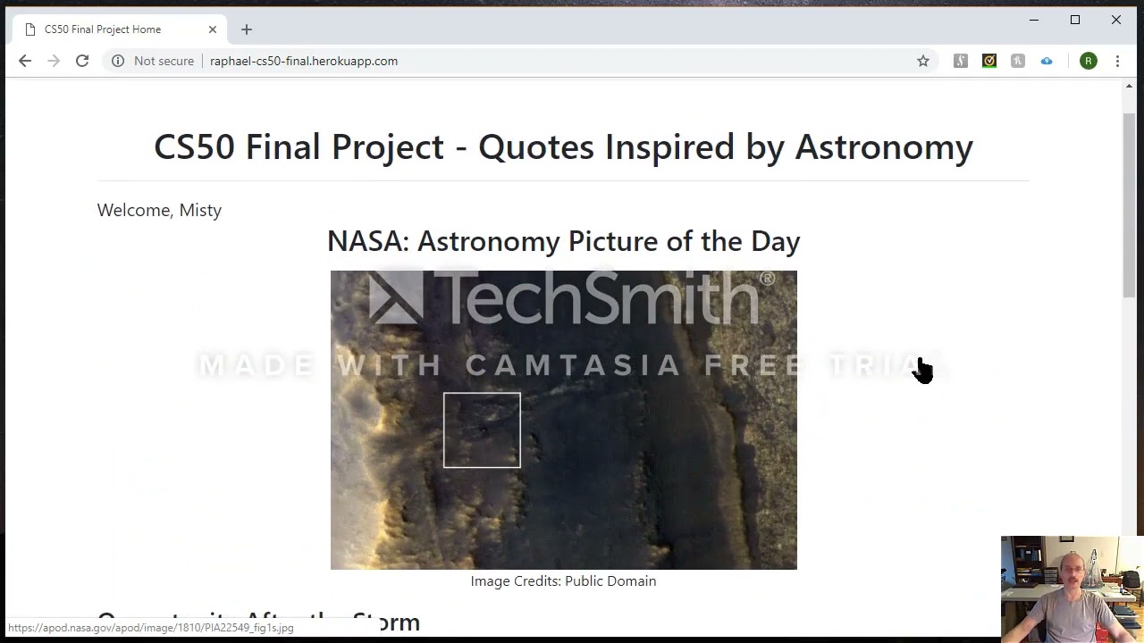
Task: Click the 'Welcome, Misty' greeting text
Action: [x=159, y=210]
